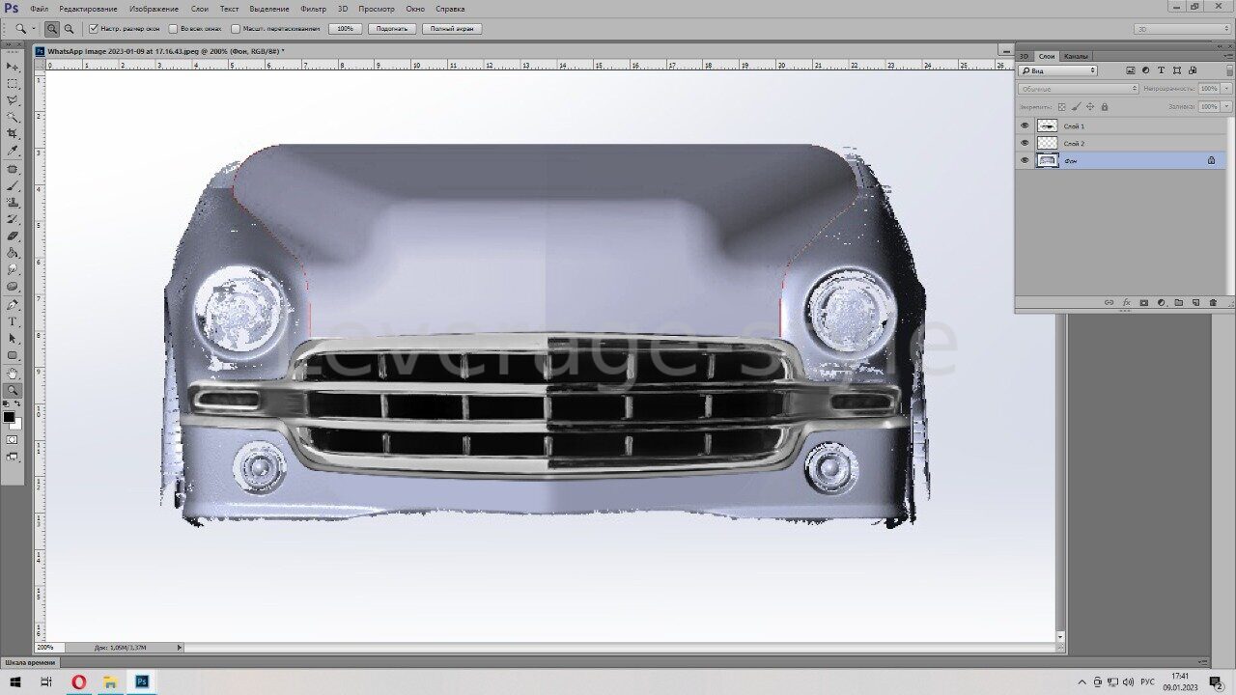Open the Фильтр menu
The height and width of the screenshot is (695, 1236).
coord(313,9)
